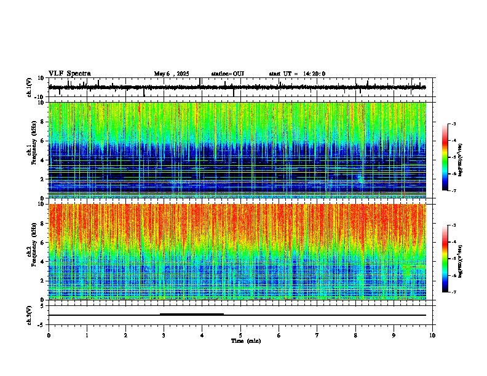487x376 pixels.
Task: Click the "VLF Spectra" plot title
Action: point(69,74)
